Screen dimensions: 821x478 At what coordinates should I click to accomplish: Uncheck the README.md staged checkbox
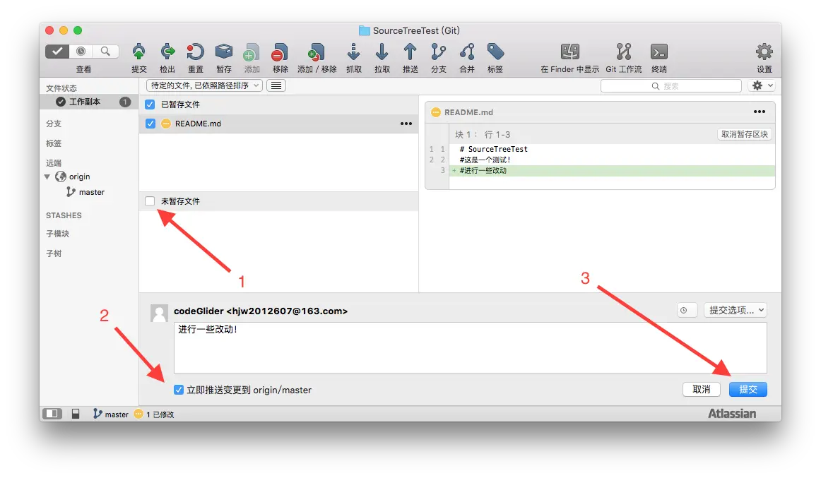coord(150,124)
